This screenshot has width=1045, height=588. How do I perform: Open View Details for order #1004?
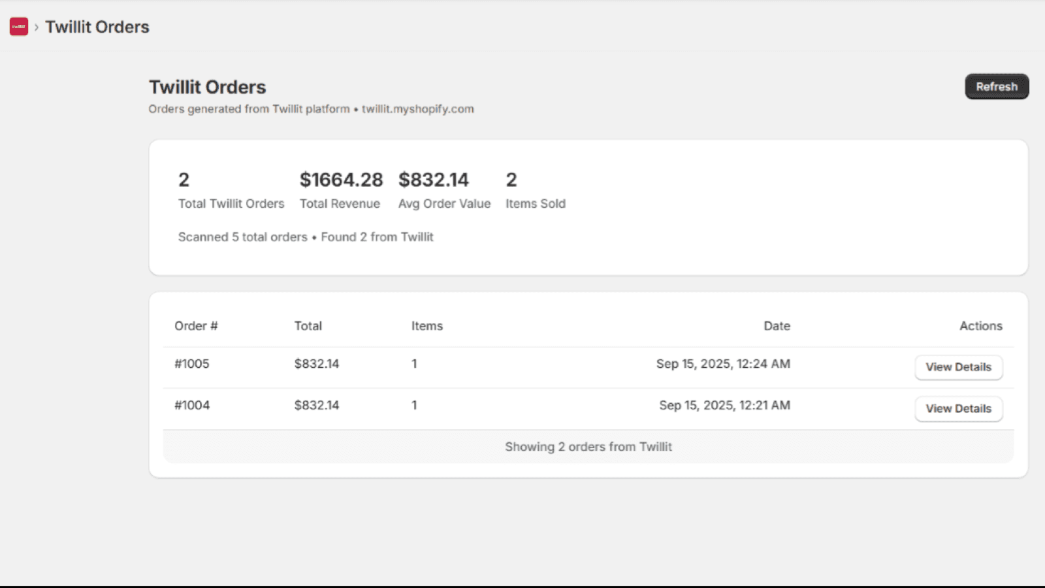tap(958, 409)
